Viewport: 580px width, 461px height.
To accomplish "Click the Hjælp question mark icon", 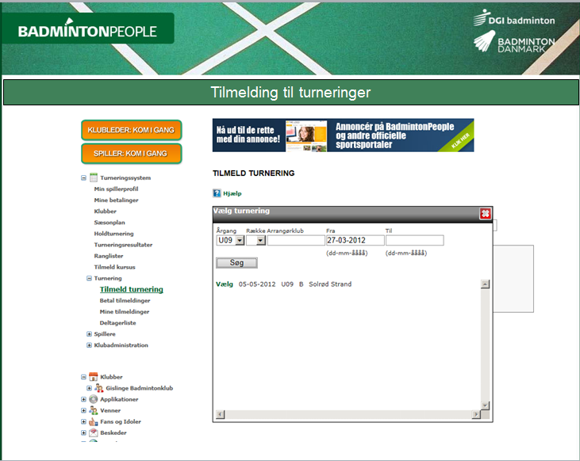I will click(x=217, y=192).
